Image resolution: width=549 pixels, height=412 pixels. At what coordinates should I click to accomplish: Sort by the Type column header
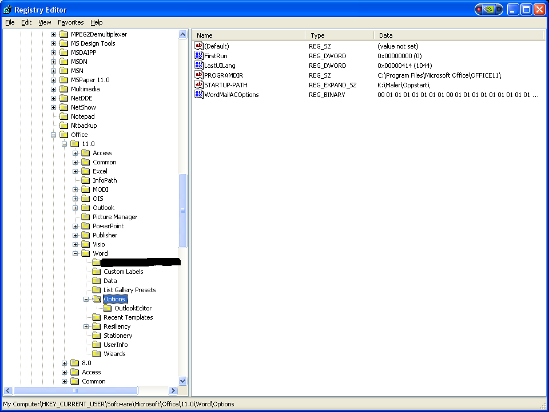[x=339, y=35]
